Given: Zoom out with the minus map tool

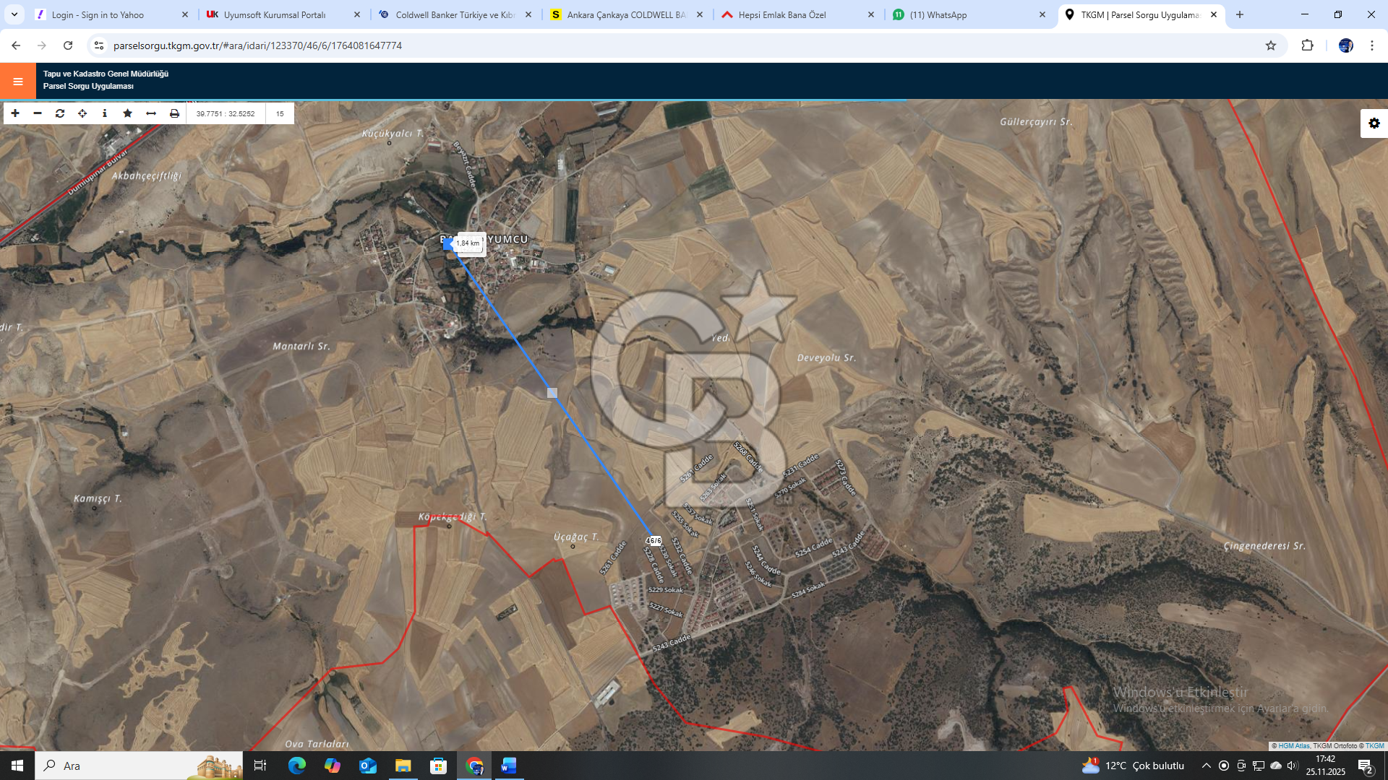Looking at the screenshot, I should (x=38, y=113).
